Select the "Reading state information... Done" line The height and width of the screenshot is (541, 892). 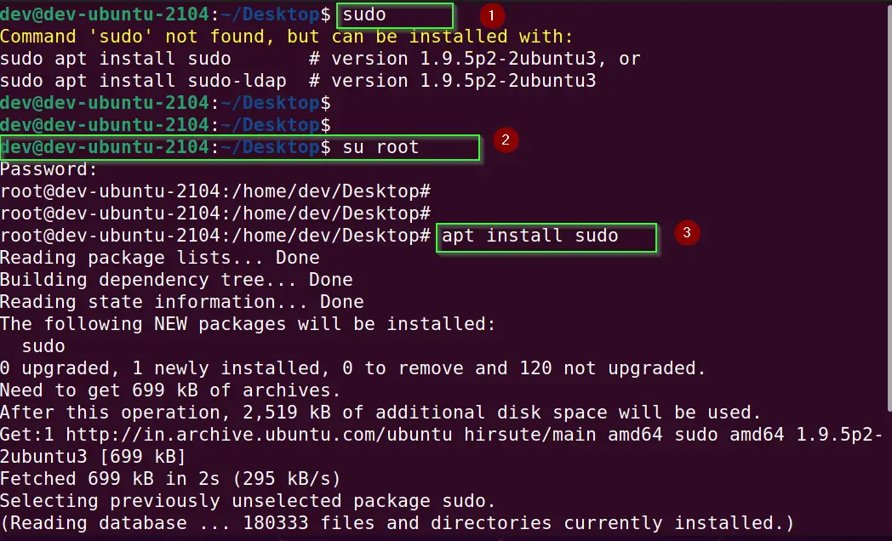tap(182, 301)
